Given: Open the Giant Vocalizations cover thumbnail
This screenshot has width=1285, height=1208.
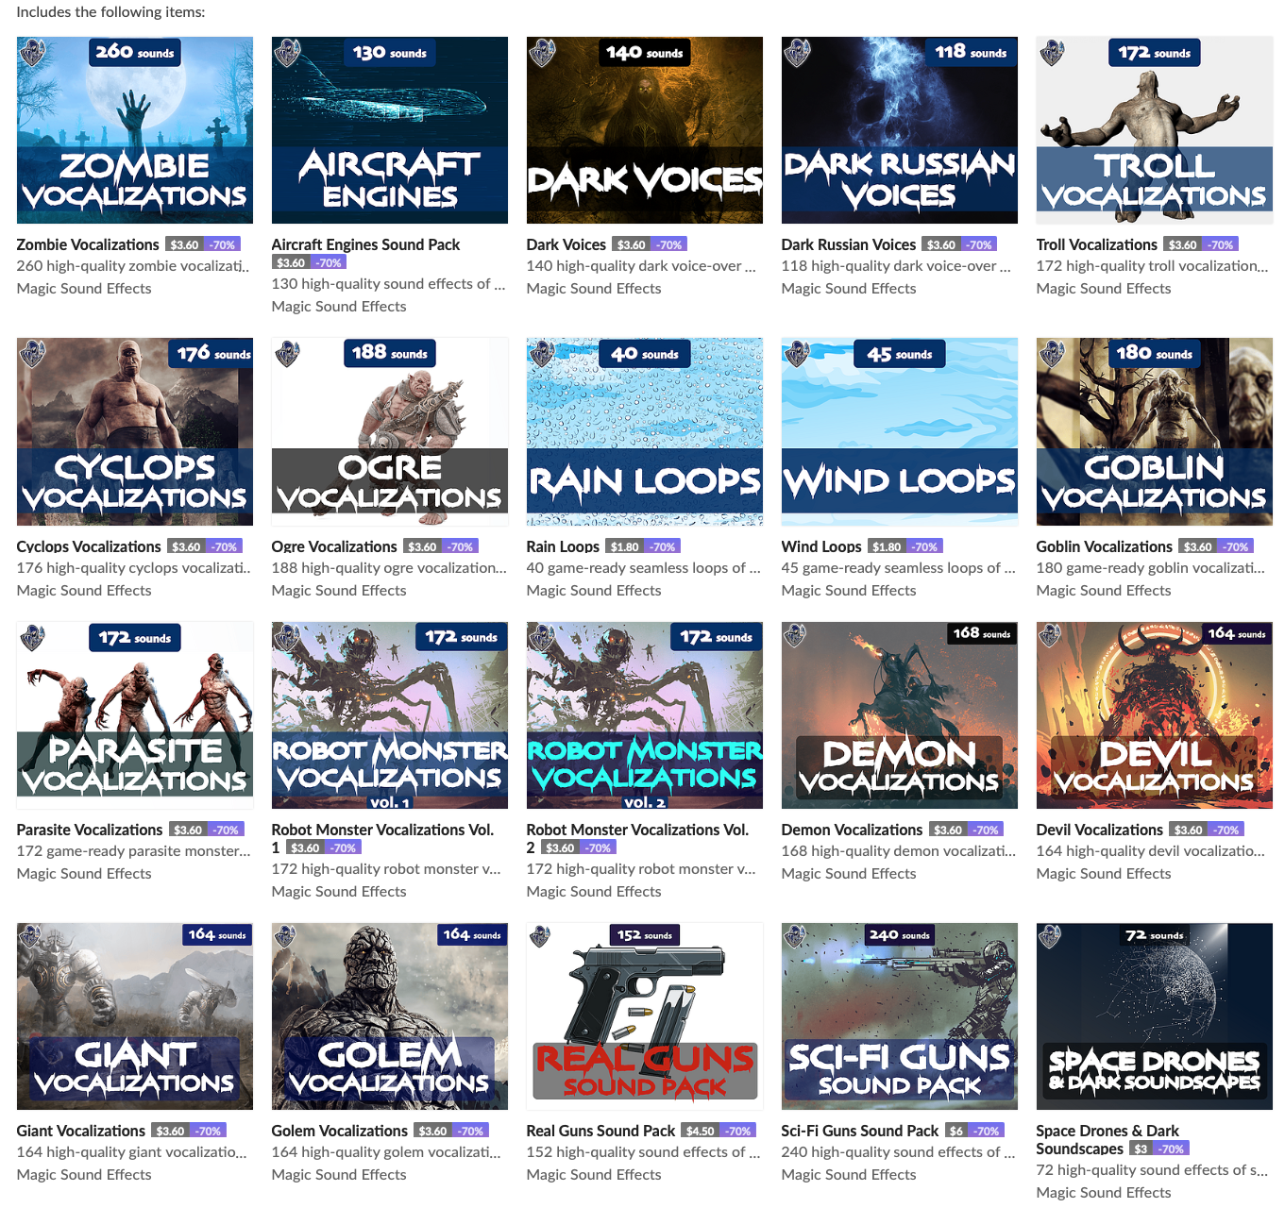Looking at the screenshot, I should pyautogui.click(x=135, y=1016).
